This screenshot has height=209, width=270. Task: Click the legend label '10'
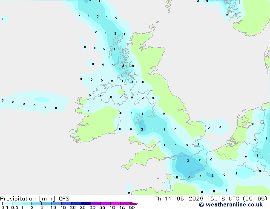(x=53, y=207)
